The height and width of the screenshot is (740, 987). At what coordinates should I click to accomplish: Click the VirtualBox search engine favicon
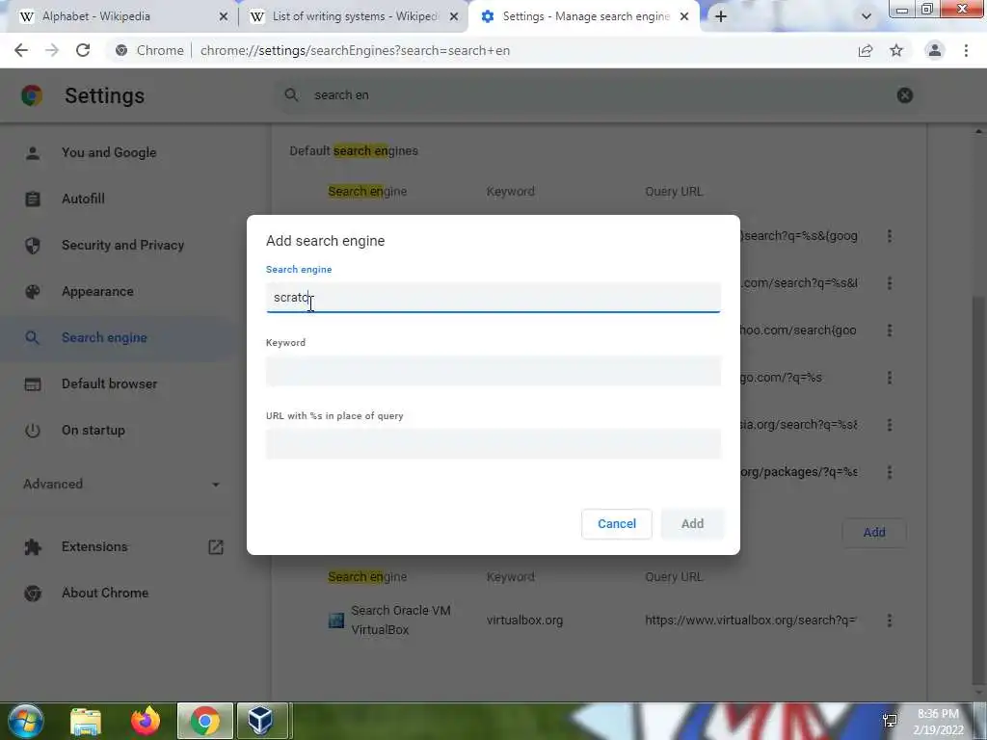pos(336,621)
